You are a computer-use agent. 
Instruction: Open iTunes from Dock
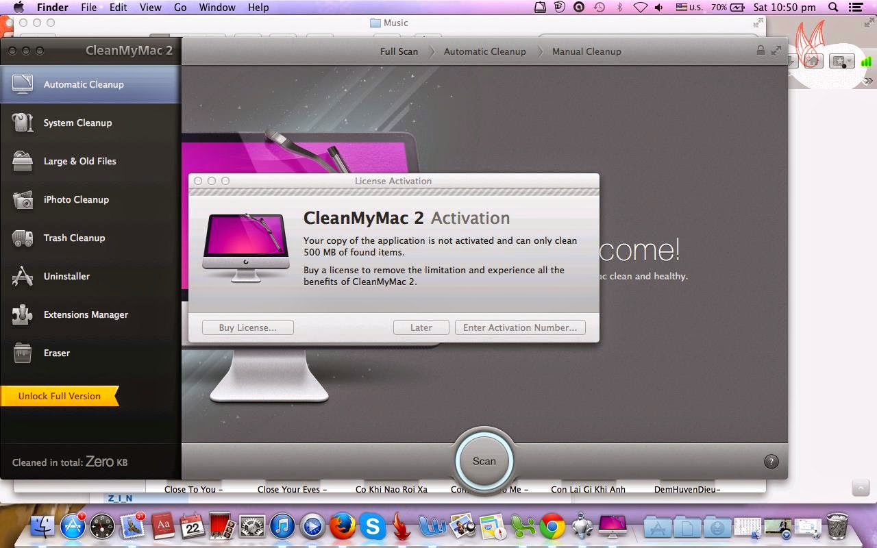click(x=282, y=526)
